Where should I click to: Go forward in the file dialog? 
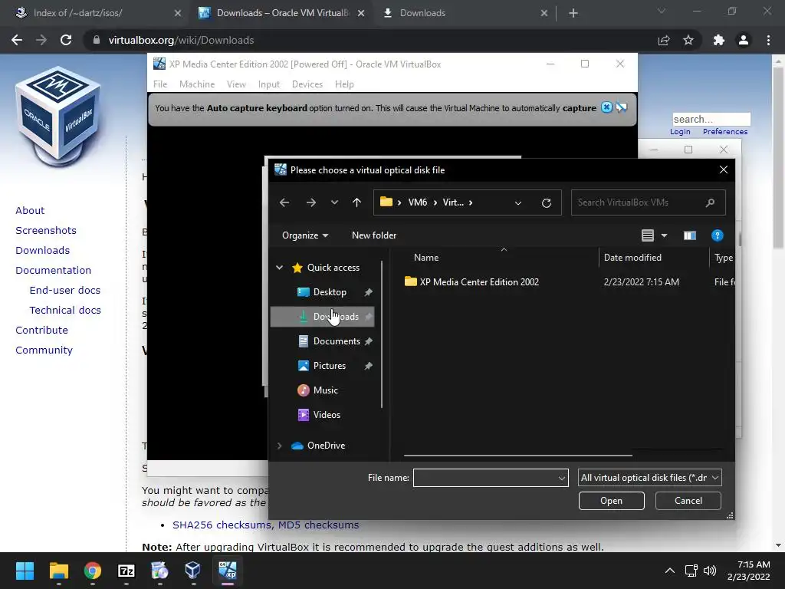pos(311,202)
